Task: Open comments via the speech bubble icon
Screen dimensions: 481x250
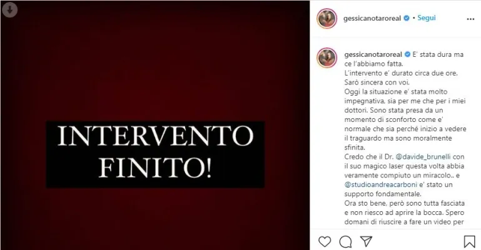Action: click(345, 242)
